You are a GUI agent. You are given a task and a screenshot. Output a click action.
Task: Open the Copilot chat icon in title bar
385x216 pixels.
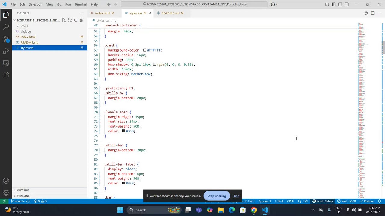tap(273, 4)
